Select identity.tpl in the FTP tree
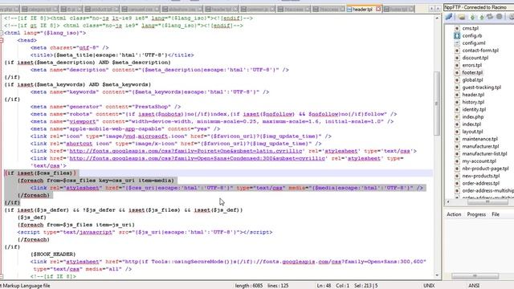The image size is (514, 289). click(x=474, y=109)
